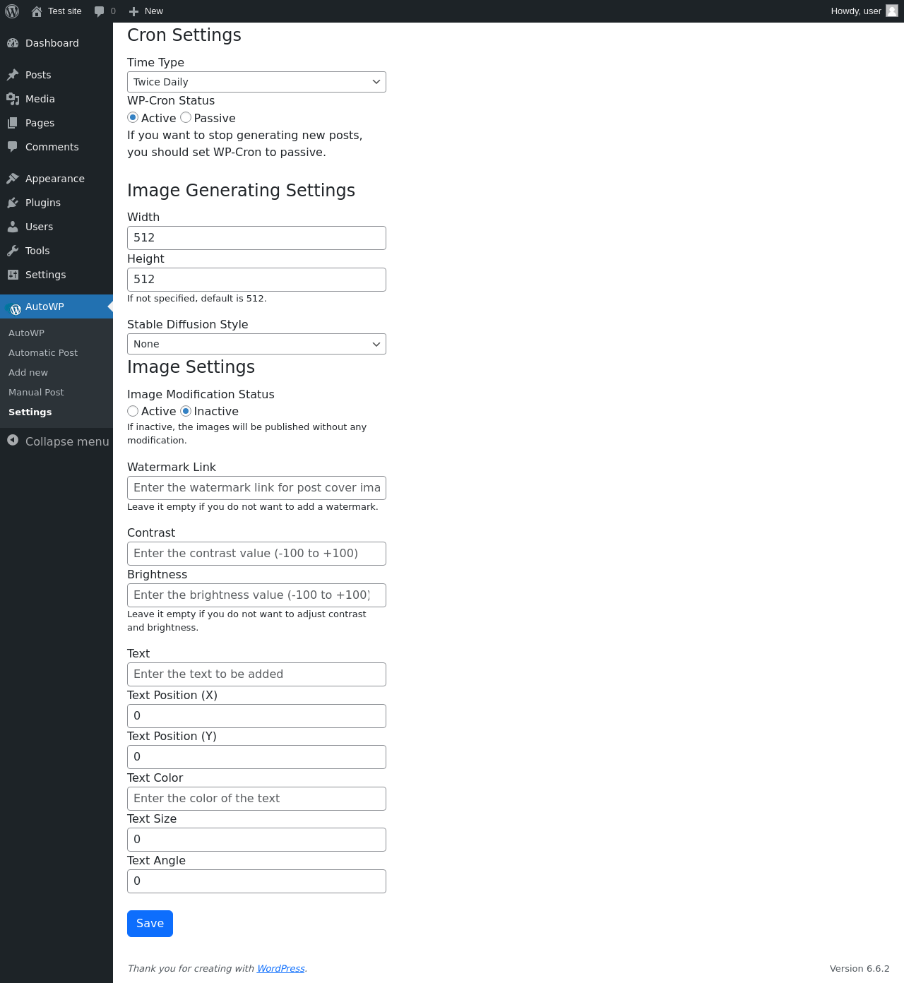904x983 pixels.
Task: Click the Text Color input field
Action: click(256, 799)
